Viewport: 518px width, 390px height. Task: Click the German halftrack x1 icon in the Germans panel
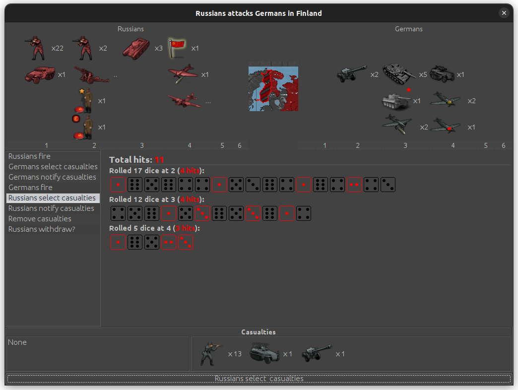click(x=442, y=74)
